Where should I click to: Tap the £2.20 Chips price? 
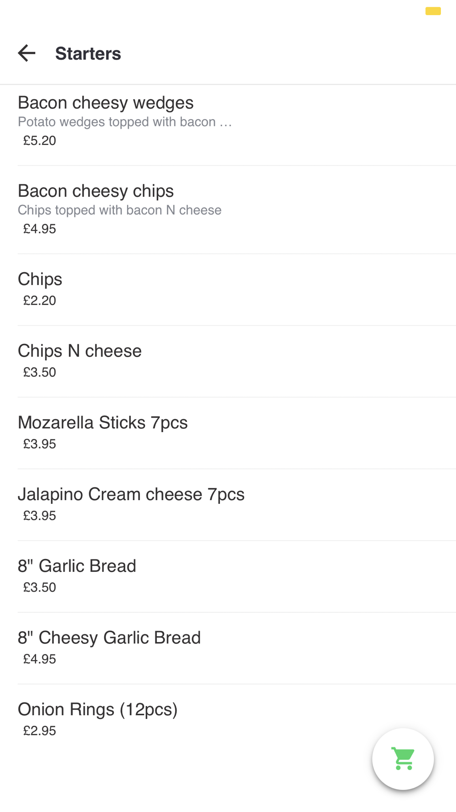click(x=40, y=301)
